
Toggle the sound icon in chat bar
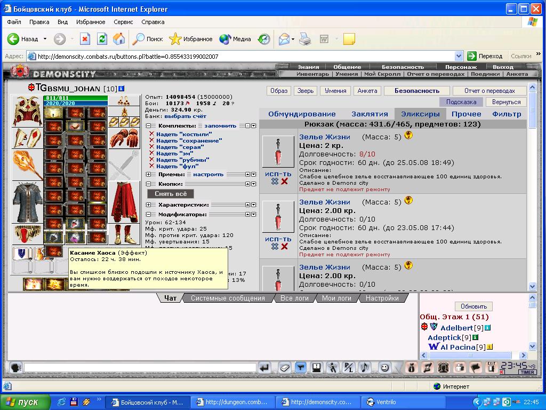point(365,367)
